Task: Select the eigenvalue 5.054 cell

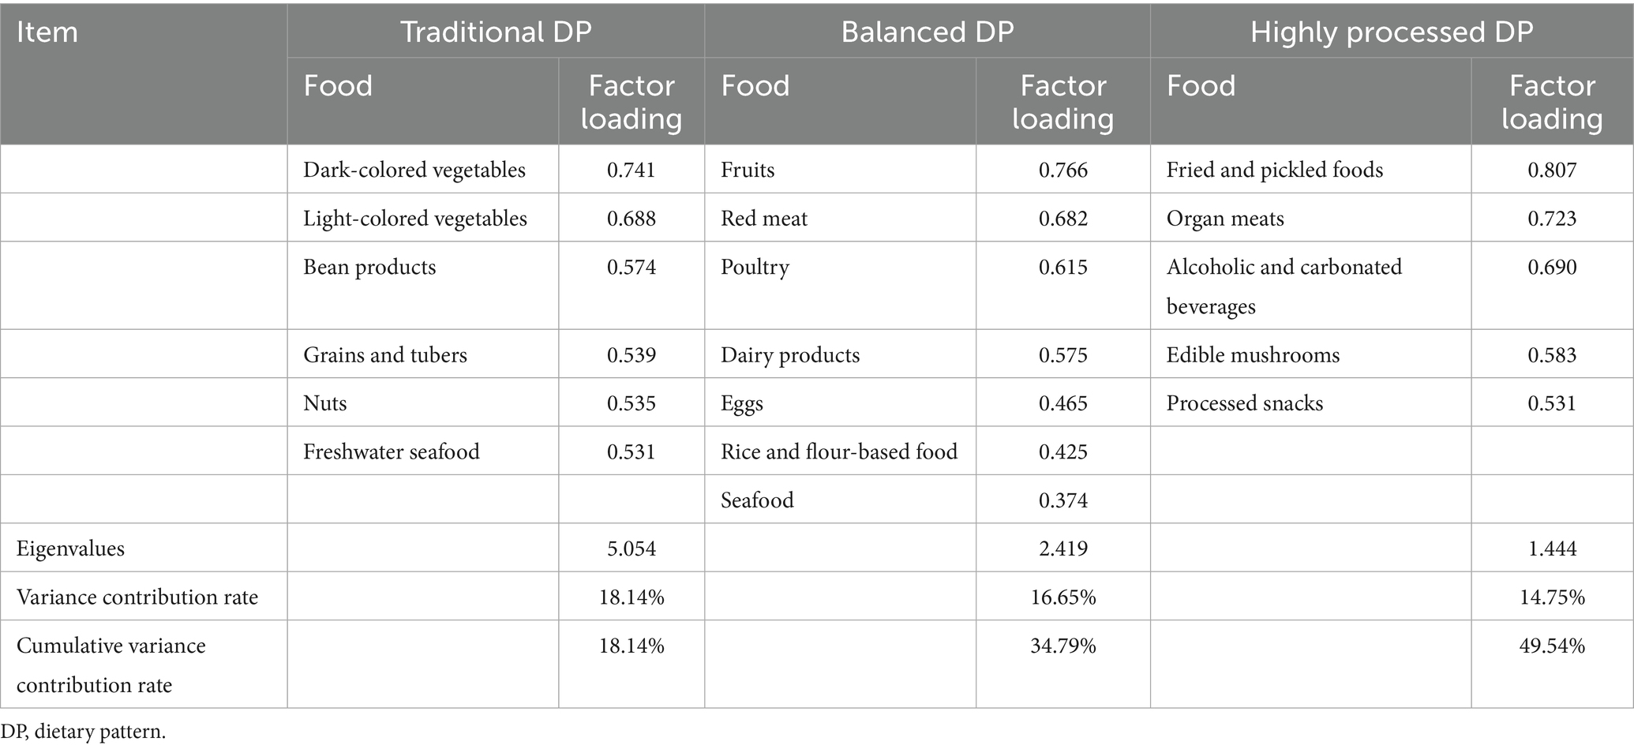Action: (631, 549)
